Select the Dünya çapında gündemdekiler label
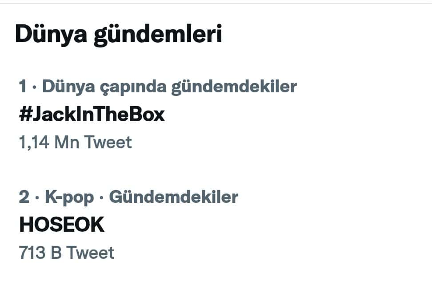432x289 pixels. pyautogui.click(x=169, y=87)
